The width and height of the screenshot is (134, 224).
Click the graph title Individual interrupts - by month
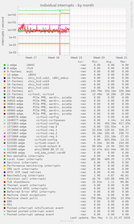pos(67,5)
